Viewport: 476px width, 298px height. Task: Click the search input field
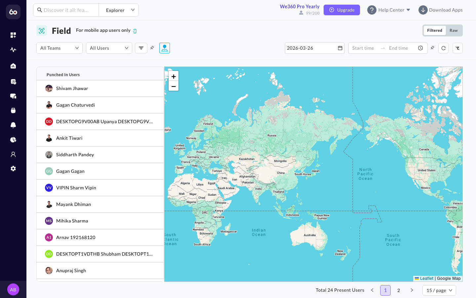[66, 10]
